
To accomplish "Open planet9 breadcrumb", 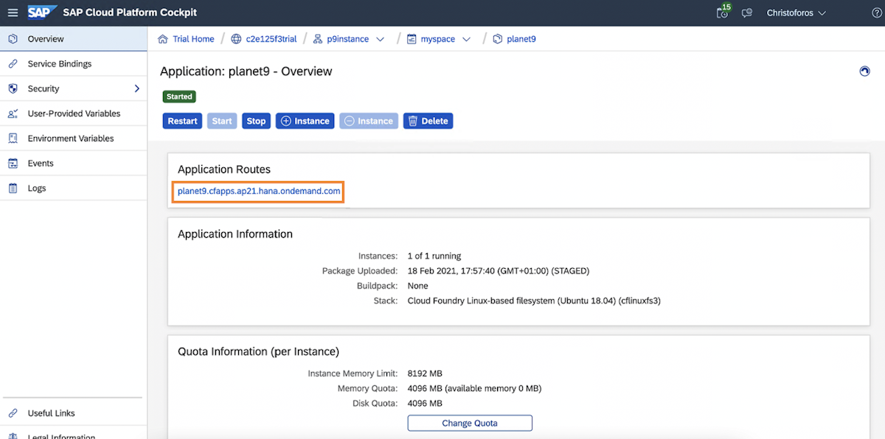I will coord(521,39).
